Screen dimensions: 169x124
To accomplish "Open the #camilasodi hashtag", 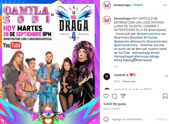I will [144, 60].
